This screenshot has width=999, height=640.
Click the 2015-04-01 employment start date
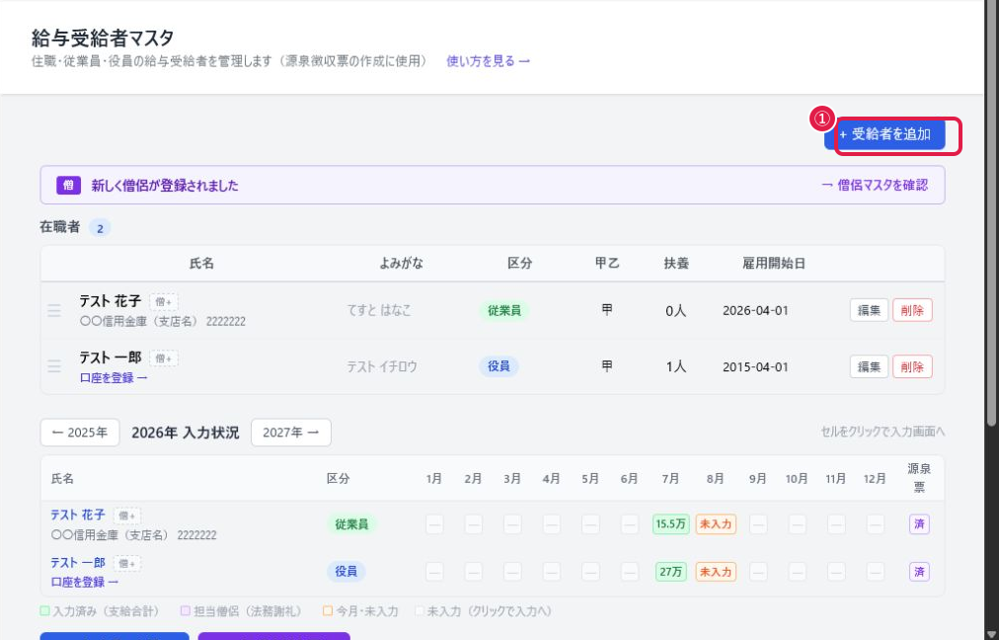click(x=755, y=367)
